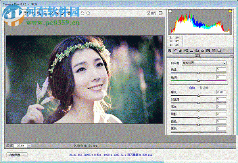
Task: Click the 黑色 value input field
Action: click(x=221, y=129)
